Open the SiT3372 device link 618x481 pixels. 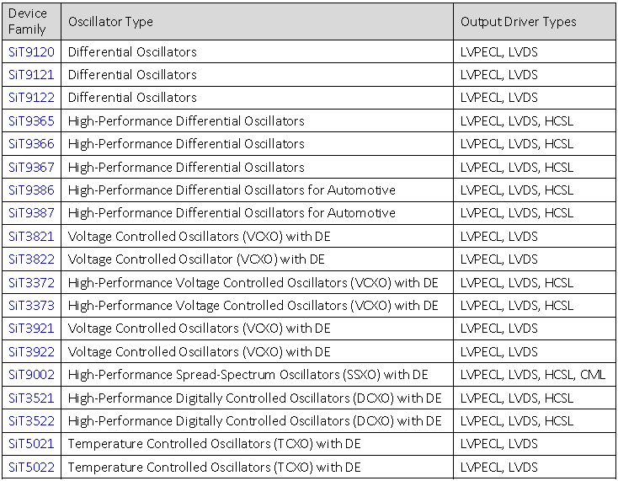tap(31, 282)
